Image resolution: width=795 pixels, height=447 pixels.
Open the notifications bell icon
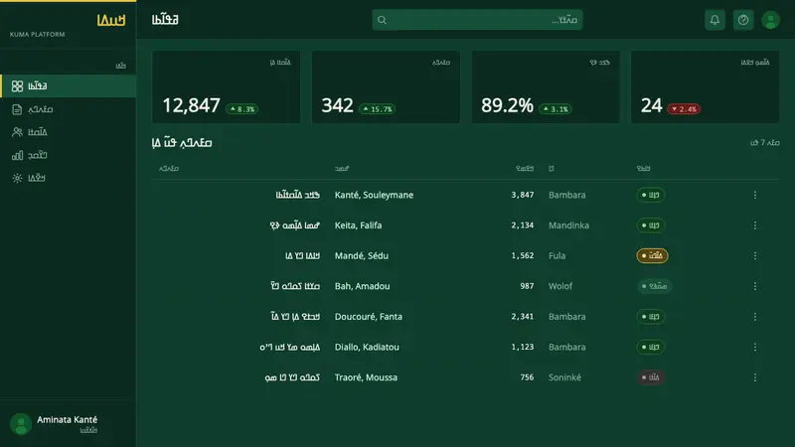715,20
